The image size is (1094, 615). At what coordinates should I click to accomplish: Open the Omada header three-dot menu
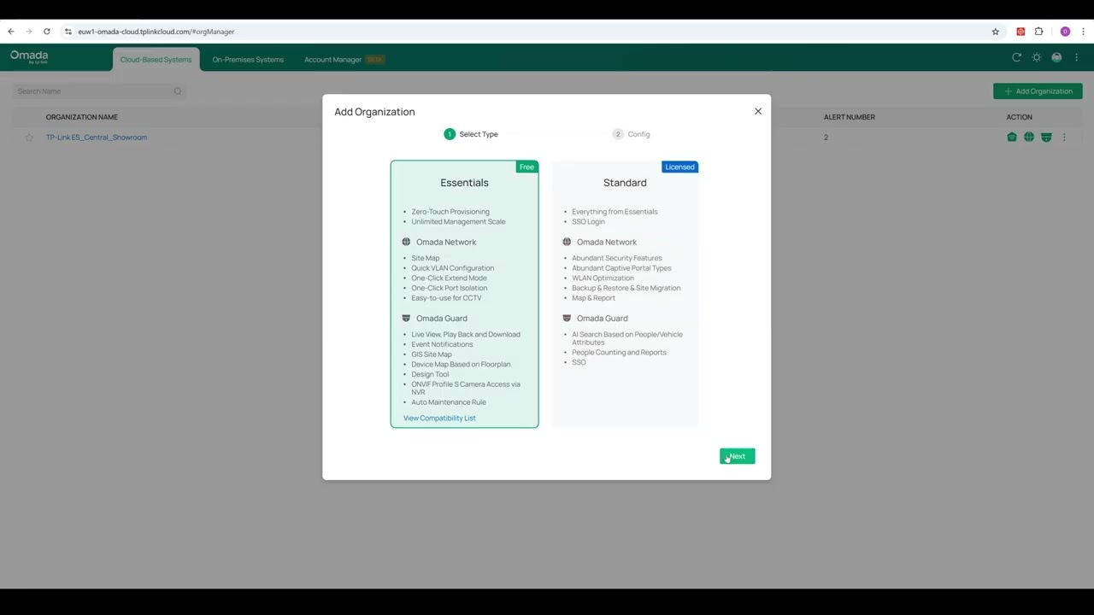(x=1077, y=57)
